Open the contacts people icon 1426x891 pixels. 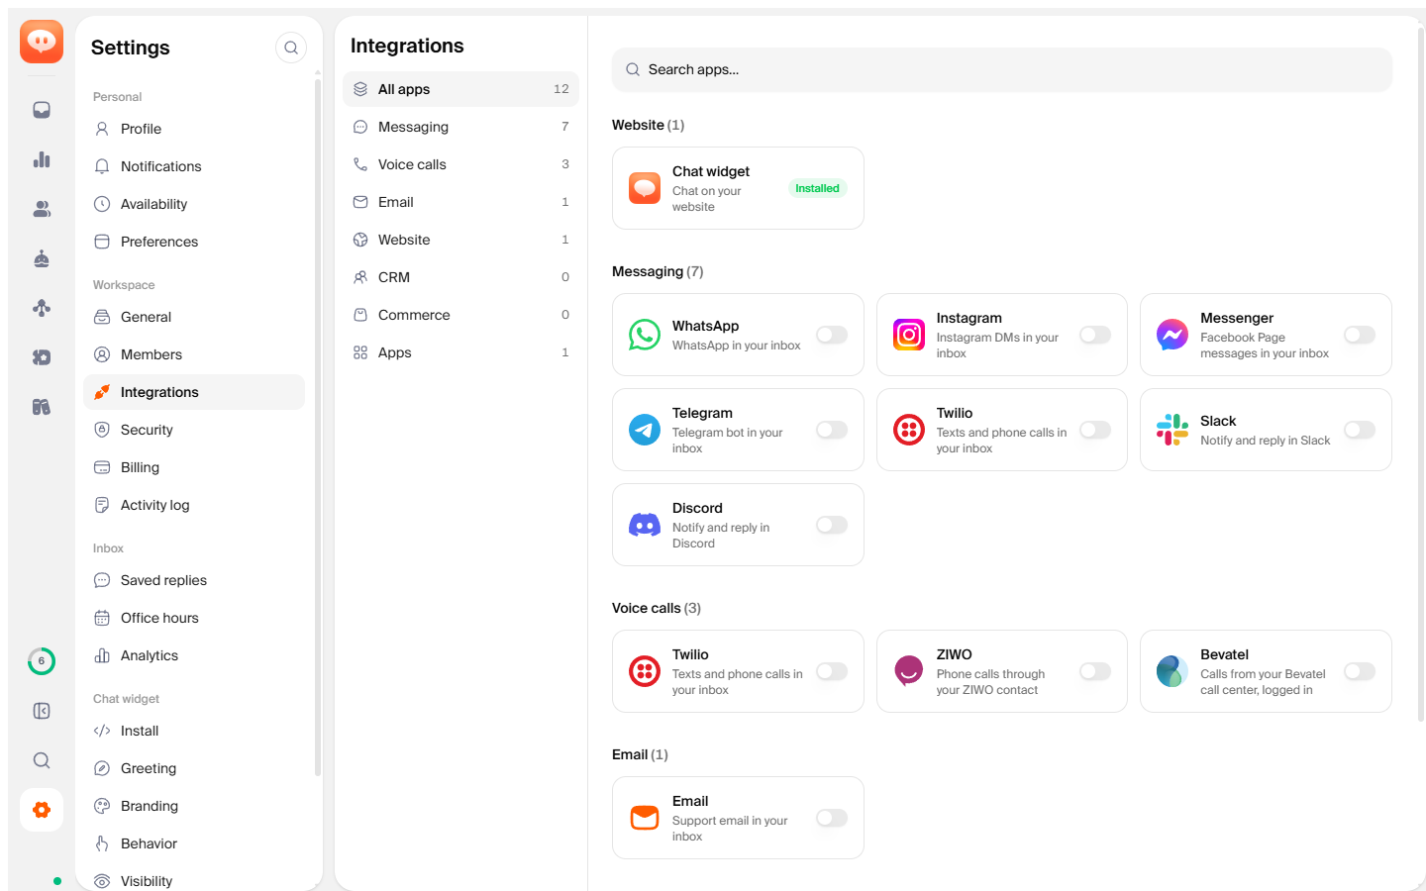coord(42,209)
